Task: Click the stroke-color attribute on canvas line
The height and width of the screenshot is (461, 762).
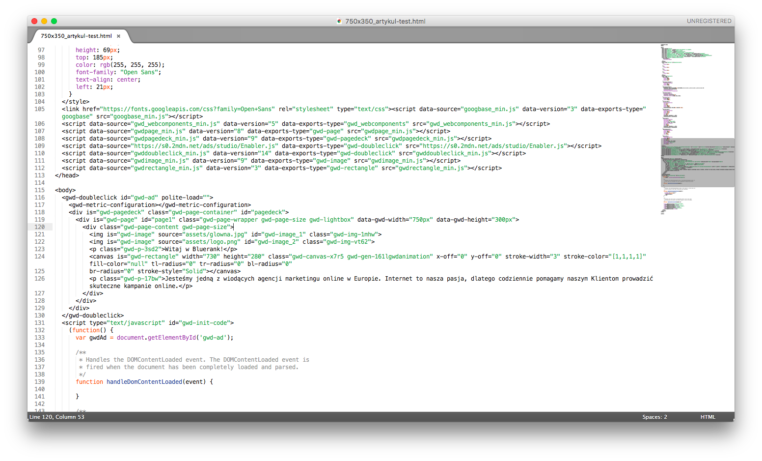Action: click(x=605, y=257)
